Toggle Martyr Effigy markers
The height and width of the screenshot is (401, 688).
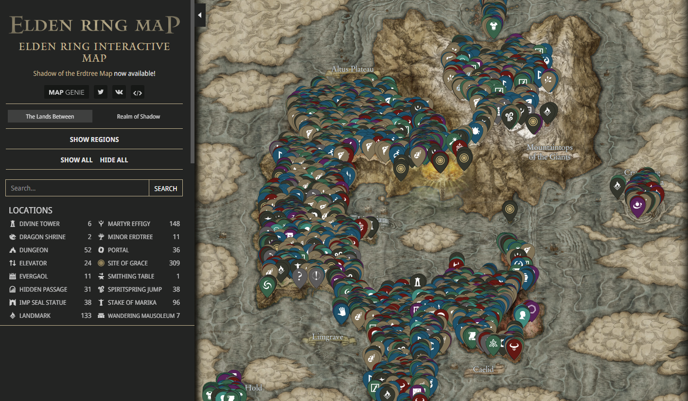(x=139, y=224)
